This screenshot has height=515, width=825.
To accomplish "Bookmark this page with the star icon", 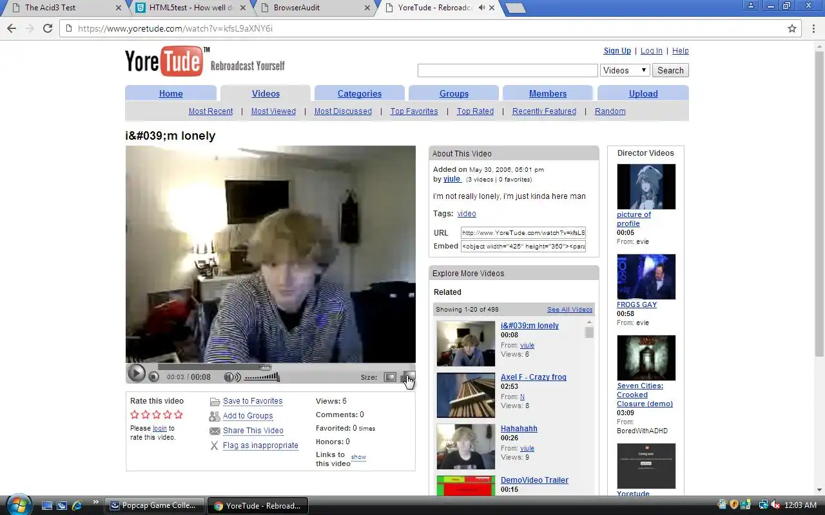I will 792,28.
